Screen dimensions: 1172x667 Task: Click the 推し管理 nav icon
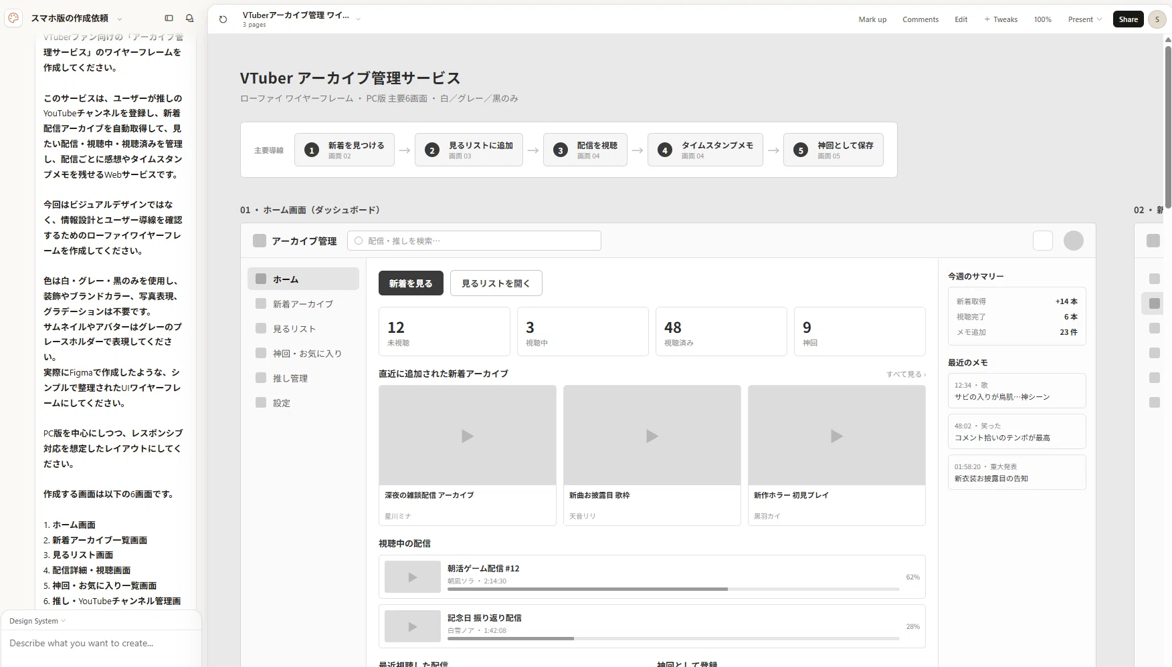(261, 378)
